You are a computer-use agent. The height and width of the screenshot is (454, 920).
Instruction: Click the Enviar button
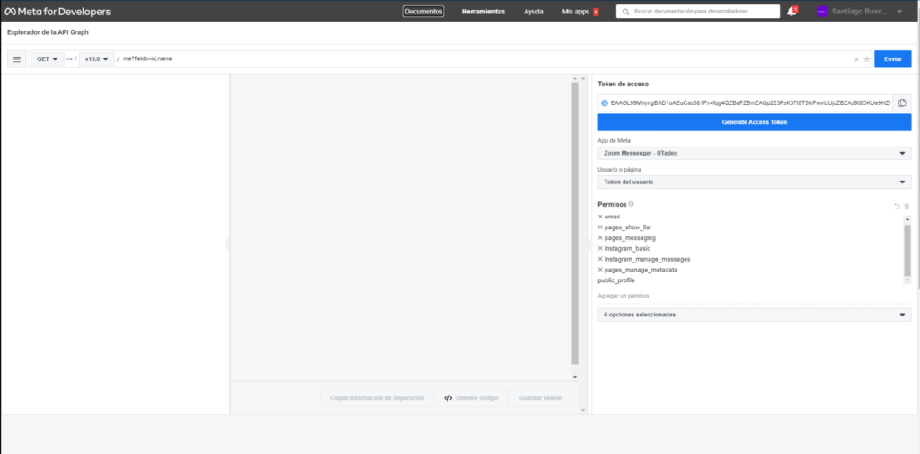click(892, 59)
